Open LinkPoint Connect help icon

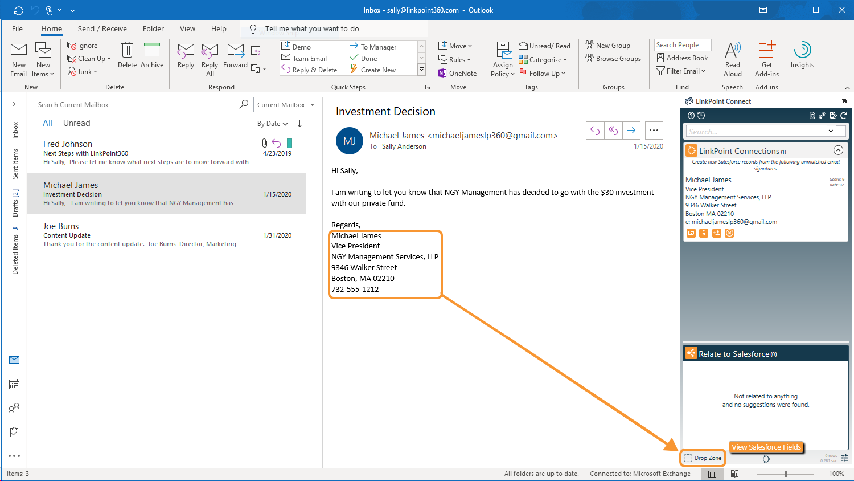click(691, 115)
